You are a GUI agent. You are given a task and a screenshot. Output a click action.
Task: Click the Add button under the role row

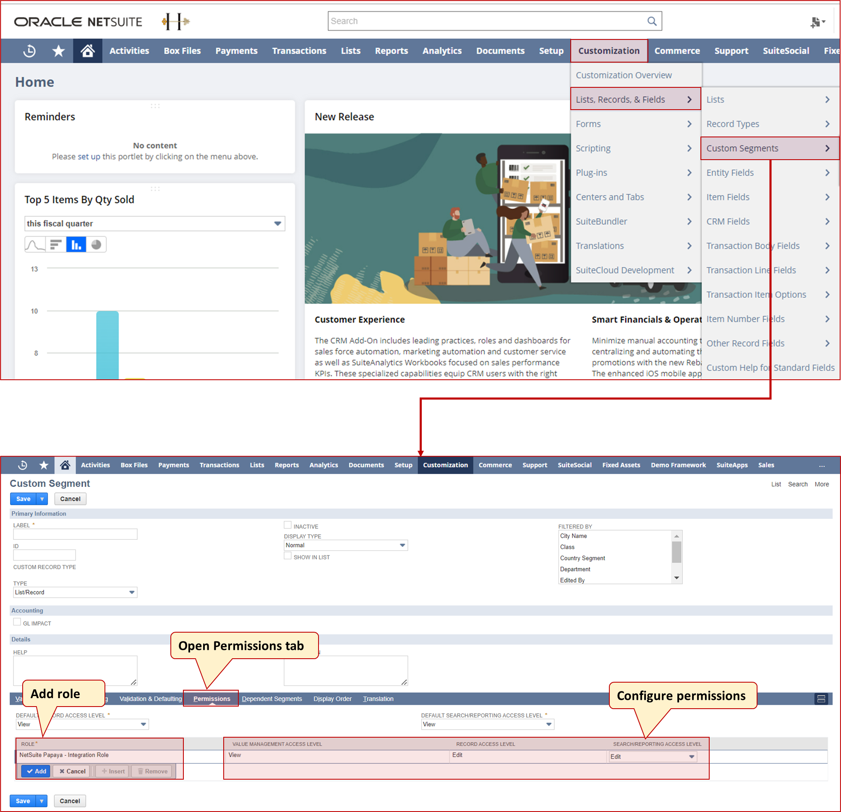click(x=36, y=771)
